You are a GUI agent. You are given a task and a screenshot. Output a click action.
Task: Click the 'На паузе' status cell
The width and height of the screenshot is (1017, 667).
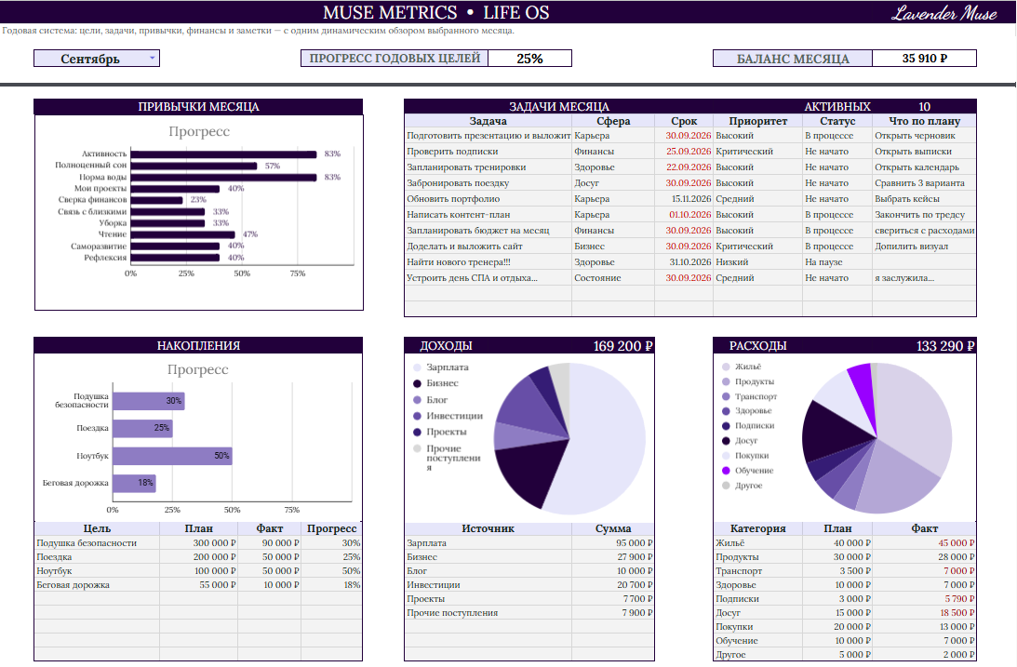837,262
